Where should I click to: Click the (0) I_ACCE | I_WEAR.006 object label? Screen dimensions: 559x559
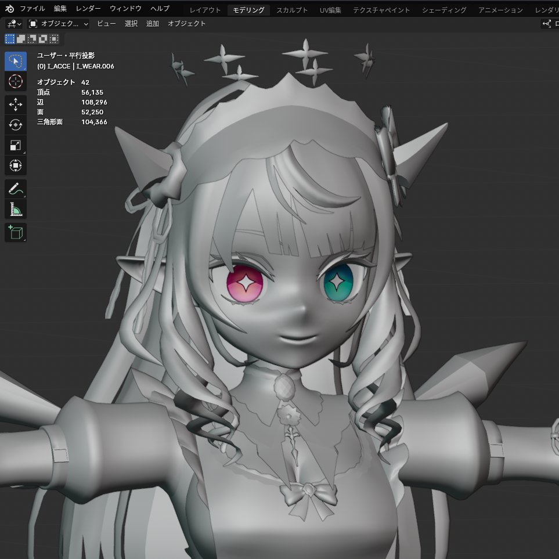(x=75, y=66)
